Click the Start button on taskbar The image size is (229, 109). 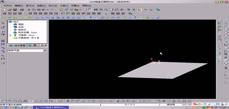[6, 107]
